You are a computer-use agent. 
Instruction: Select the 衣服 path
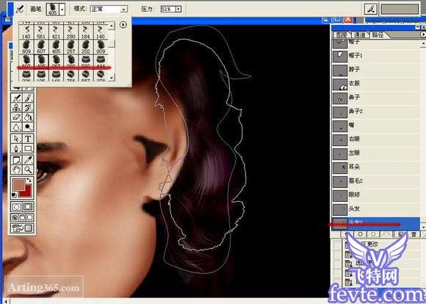tap(376, 84)
